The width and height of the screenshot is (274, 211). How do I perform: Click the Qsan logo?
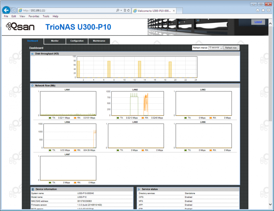pos(20,27)
